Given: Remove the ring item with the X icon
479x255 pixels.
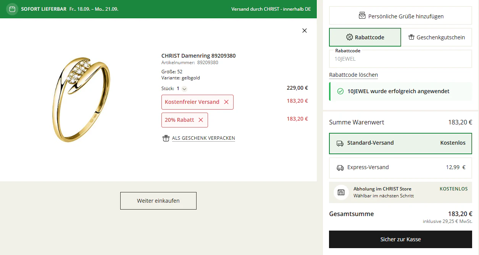Looking at the screenshot, I should point(305,31).
